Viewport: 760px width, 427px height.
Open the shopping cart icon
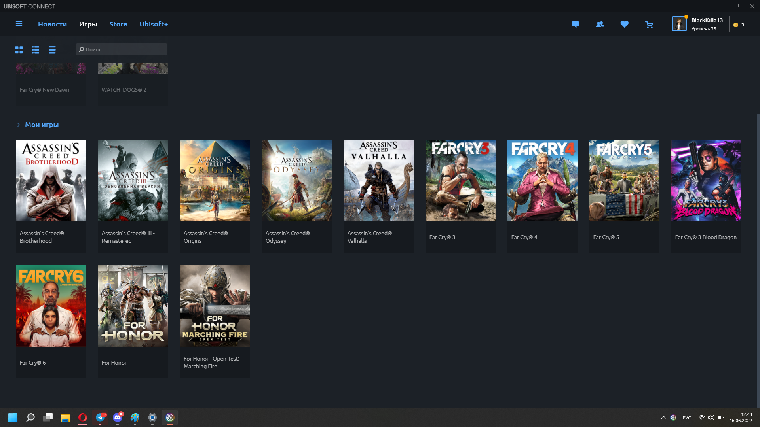(x=649, y=25)
